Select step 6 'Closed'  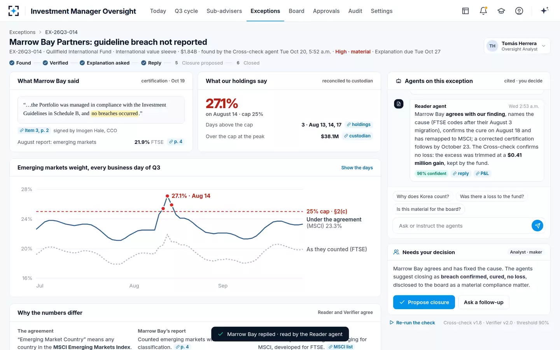pyautogui.click(x=247, y=63)
